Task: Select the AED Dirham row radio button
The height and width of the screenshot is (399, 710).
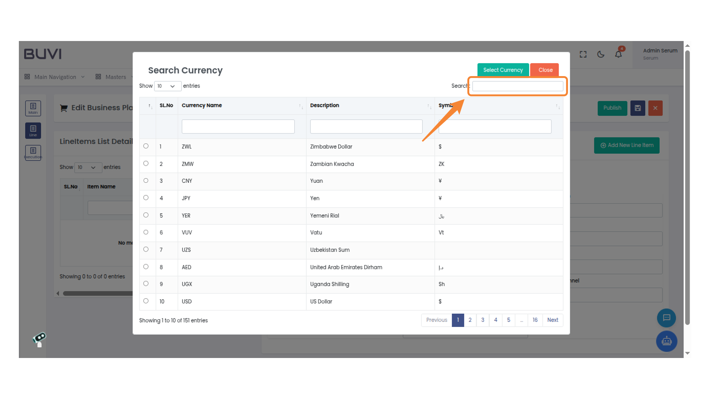Action: tap(146, 266)
